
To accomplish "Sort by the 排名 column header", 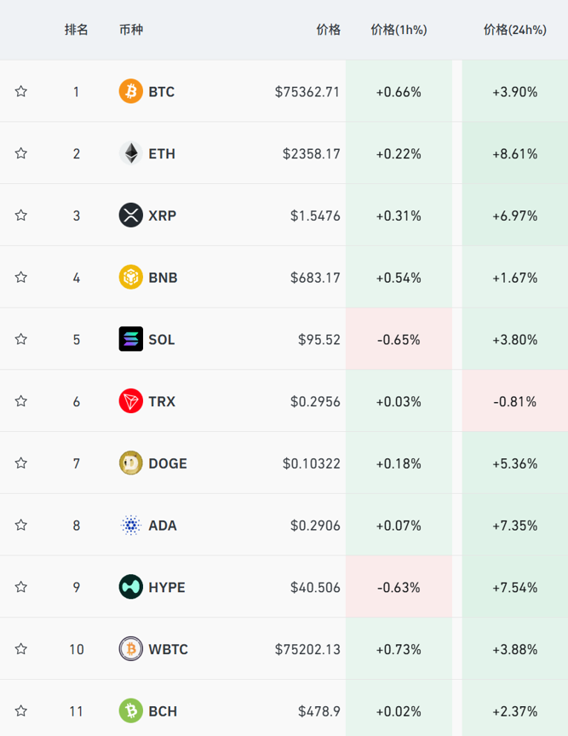I will click(x=77, y=30).
